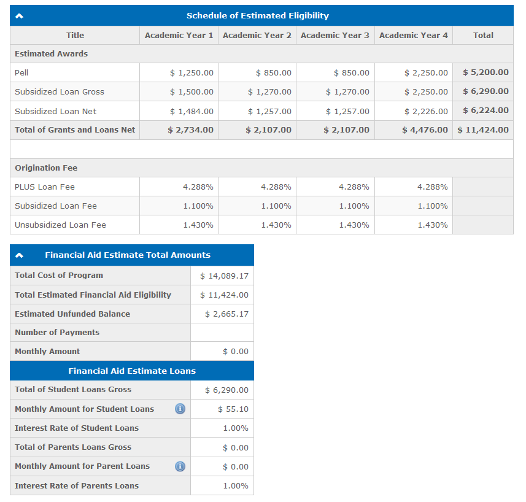Screen dimensions: 526x502
Task: Click Total of Parents Loans Gross value $ 0.00
Action: tap(236, 447)
